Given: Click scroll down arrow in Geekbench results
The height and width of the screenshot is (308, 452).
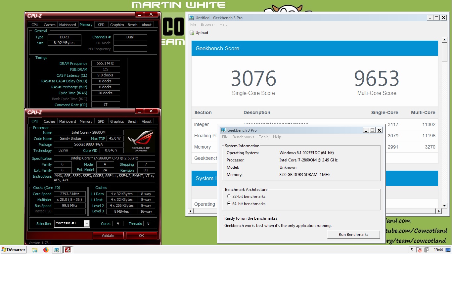Looking at the screenshot, I should (x=444, y=206).
